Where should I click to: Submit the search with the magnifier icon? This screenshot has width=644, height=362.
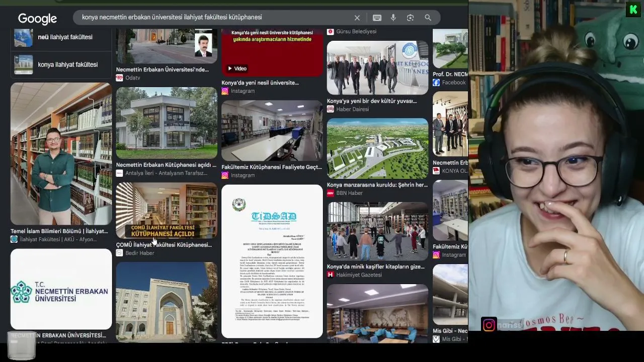[x=428, y=18]
